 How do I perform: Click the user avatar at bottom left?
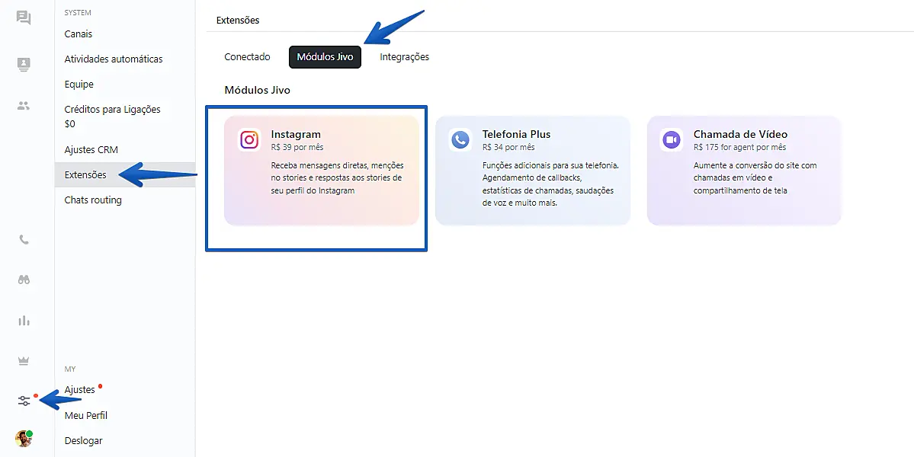coord(24,439)
